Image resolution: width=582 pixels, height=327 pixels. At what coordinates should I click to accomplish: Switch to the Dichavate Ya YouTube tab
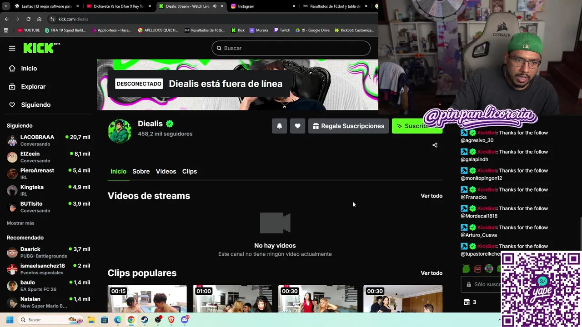(118, 6)
